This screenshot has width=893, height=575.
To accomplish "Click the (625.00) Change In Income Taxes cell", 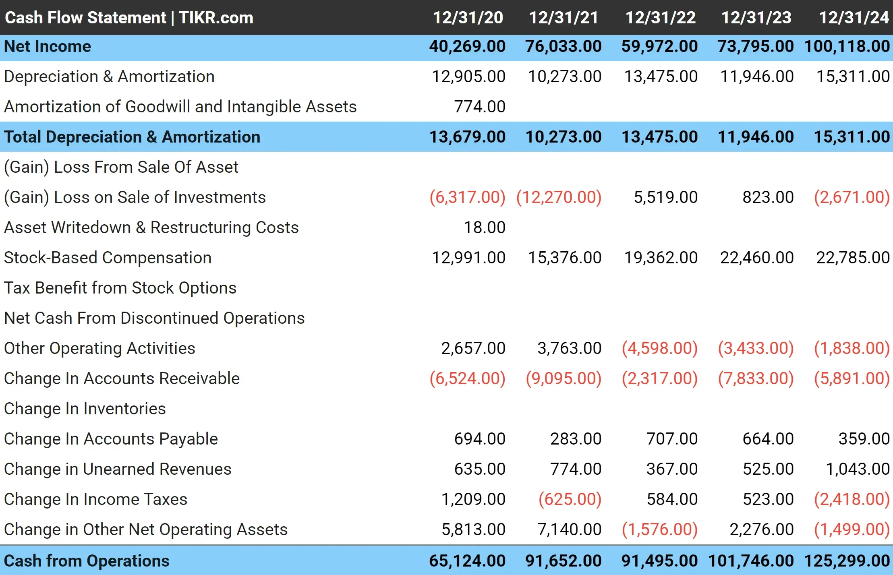I will coord(570,499).
